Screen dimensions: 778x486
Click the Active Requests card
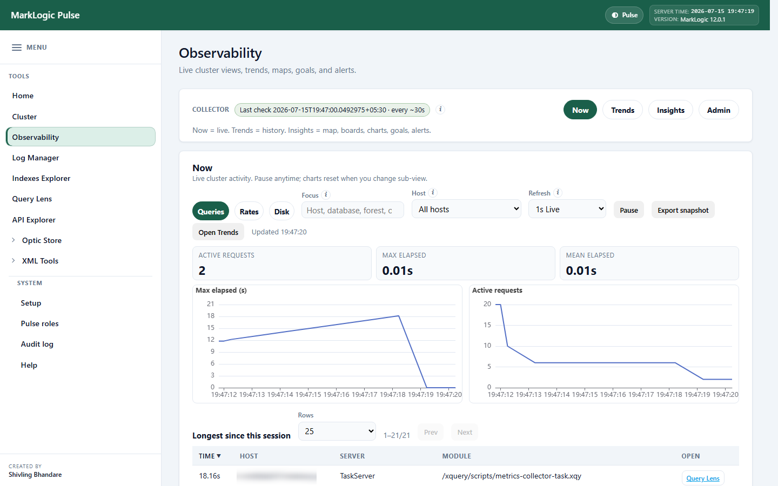click(281, 263)
